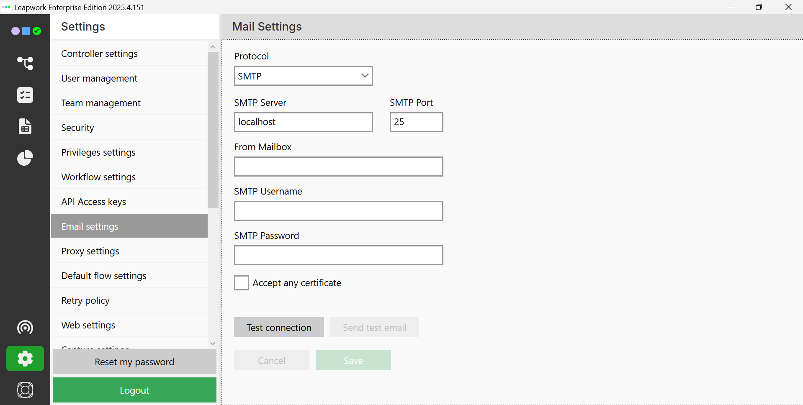
Task: Click the Test connection button
Action: [x=279, y=327]
